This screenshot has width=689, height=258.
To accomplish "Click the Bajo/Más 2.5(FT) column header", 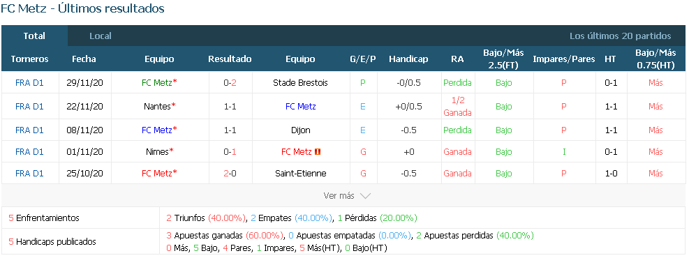I will pos(503,59).
